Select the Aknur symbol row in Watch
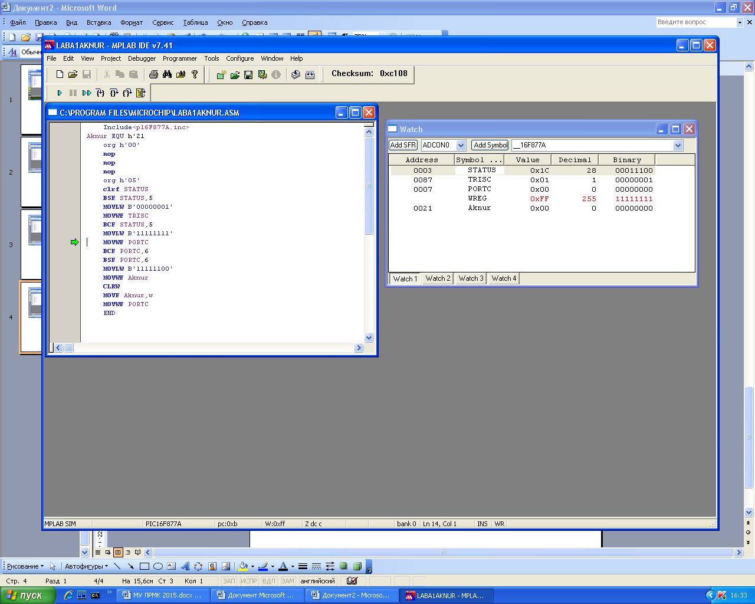 pos(480,208)
